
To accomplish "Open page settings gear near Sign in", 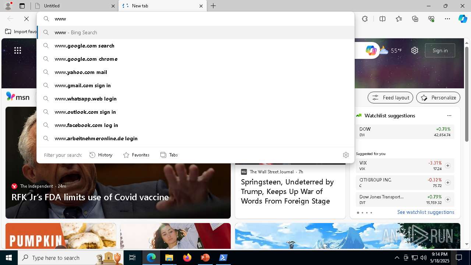I will (415, 50).
